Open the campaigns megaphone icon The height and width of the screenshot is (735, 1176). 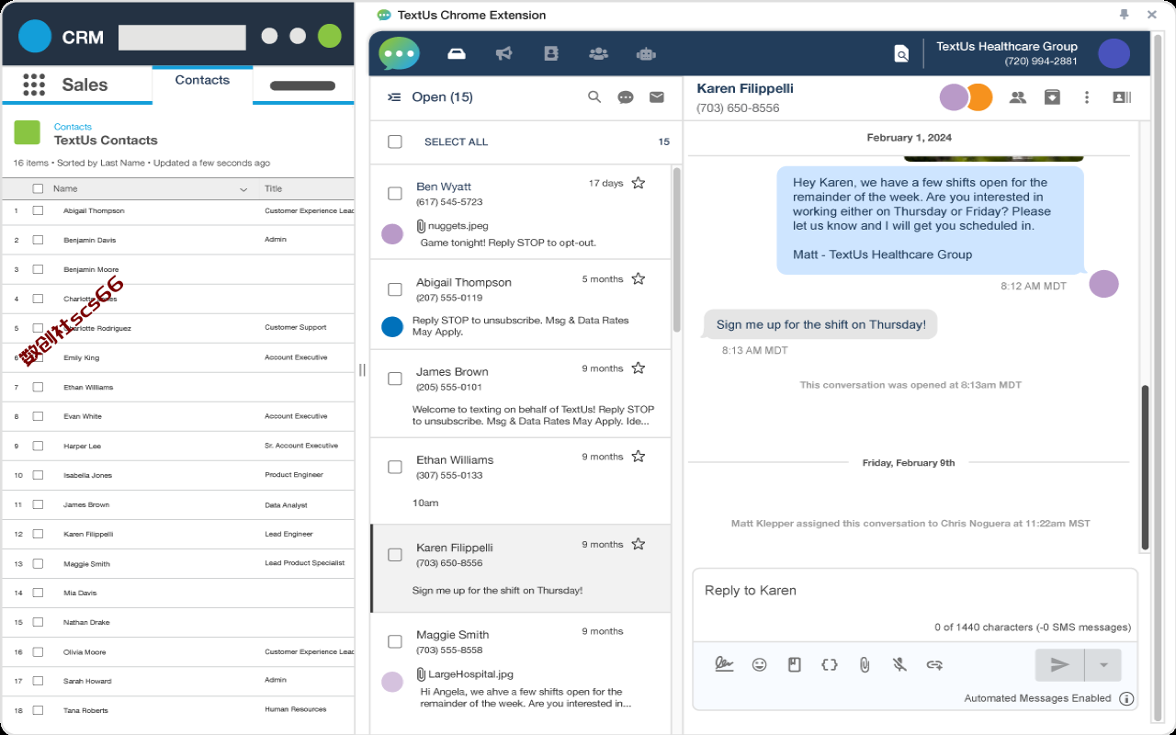[503, 53]
